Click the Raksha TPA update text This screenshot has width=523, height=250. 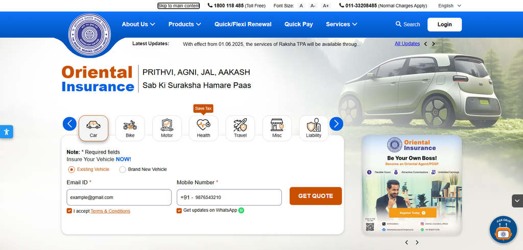click(272, 44)
